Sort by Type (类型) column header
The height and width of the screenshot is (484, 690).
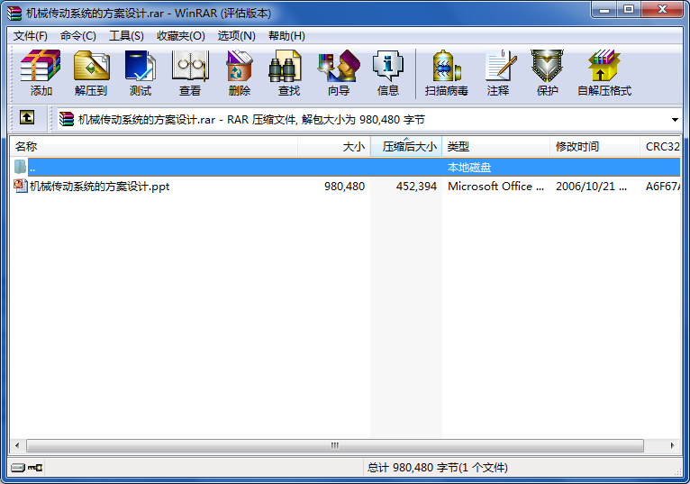496,147
